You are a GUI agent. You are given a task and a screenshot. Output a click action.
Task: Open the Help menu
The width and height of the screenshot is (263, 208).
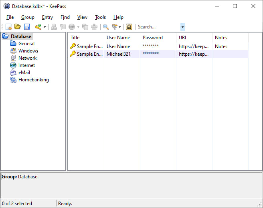118,17
